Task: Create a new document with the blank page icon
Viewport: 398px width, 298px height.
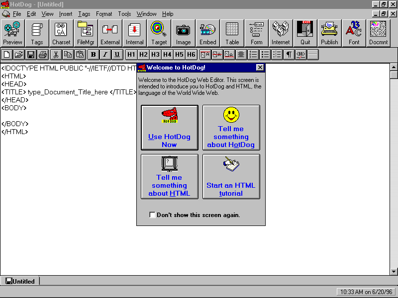Action: tap(6, 55)
